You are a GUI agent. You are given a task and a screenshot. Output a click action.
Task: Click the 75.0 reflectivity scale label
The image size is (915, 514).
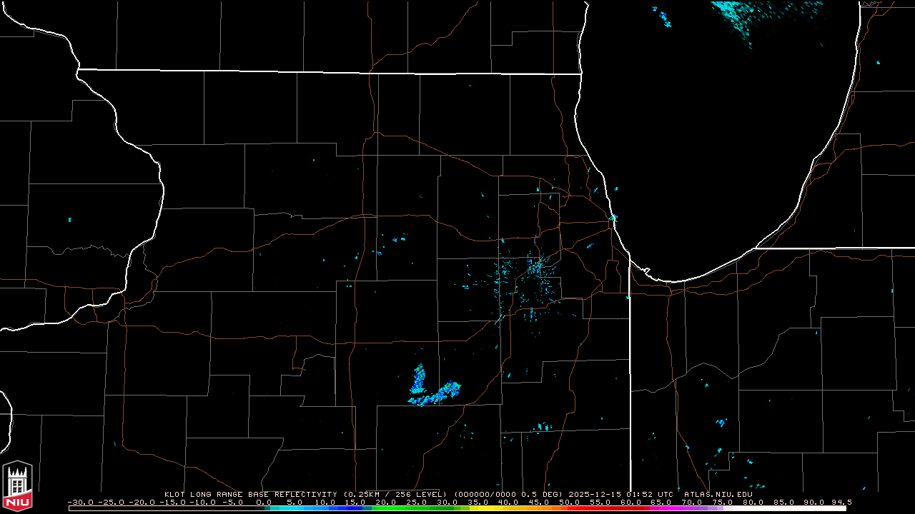722,503
